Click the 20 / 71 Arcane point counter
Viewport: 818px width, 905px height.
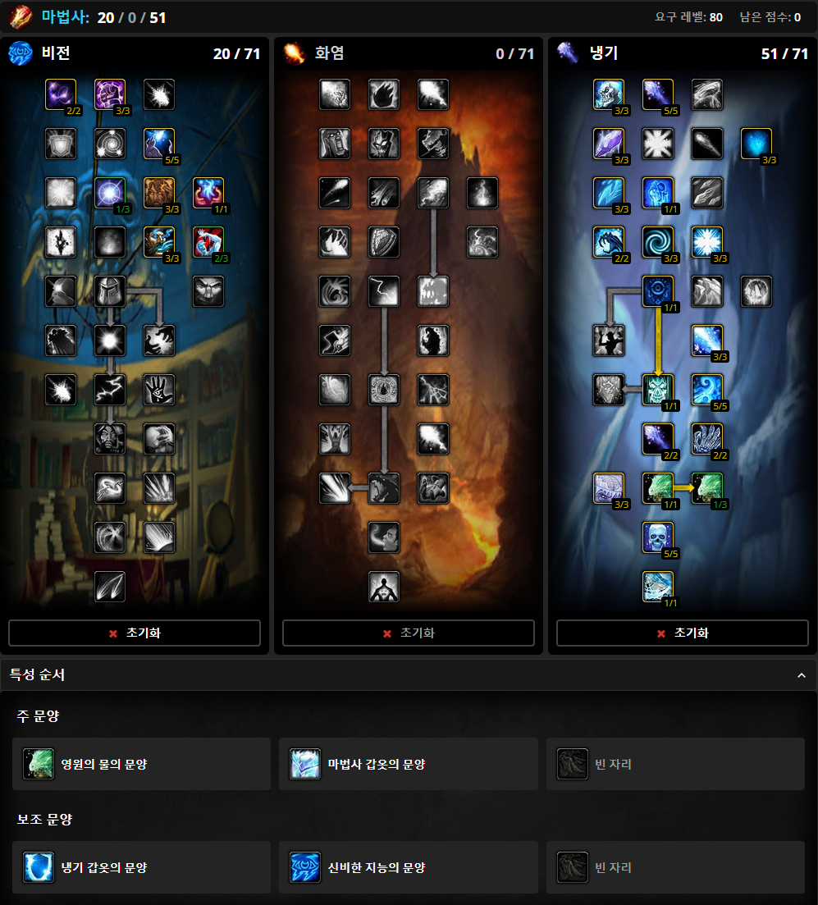click(236, 53)
